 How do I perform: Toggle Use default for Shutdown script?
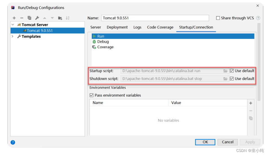coord(232,79)
